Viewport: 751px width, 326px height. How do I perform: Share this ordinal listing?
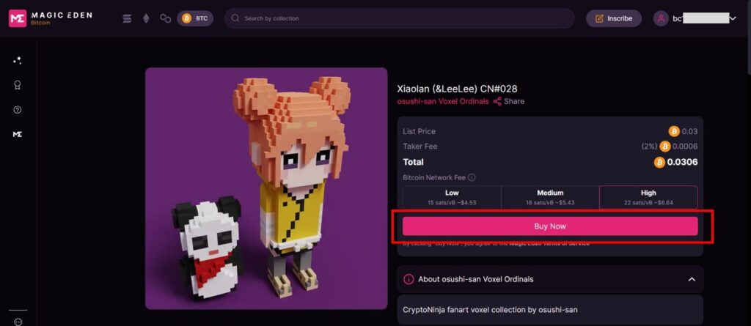[509, 101]
